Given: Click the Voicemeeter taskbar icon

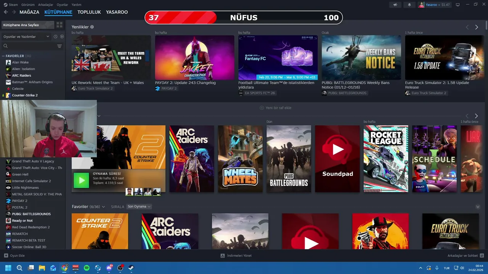Looking at the screenshot, I should click(x=75, y=268).
